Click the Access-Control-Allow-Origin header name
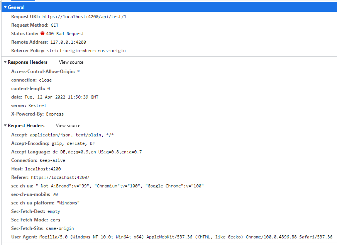The width and height of the screenshot is (337, 245). (x=43, y=71)
